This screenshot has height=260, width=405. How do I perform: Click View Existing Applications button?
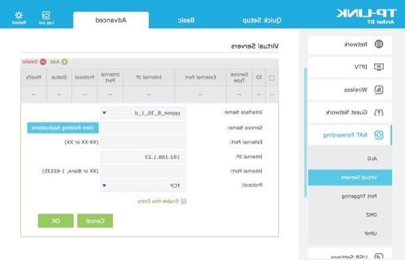point(63,128)
